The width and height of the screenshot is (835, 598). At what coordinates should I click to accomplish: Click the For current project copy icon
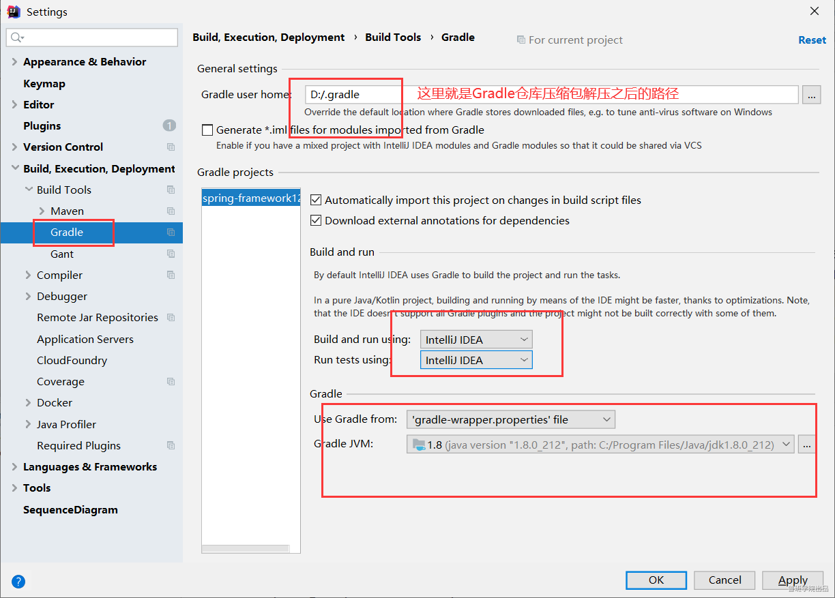tap(521, 40)
